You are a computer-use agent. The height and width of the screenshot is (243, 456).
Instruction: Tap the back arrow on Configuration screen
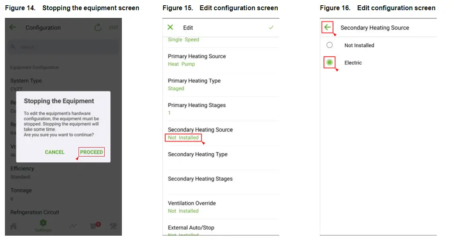click(x=13, y=27)
